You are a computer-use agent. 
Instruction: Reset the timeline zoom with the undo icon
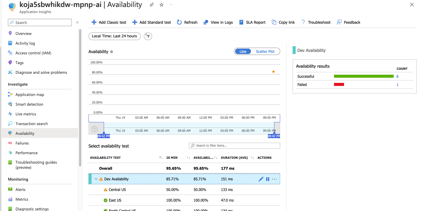coord(95,129)
